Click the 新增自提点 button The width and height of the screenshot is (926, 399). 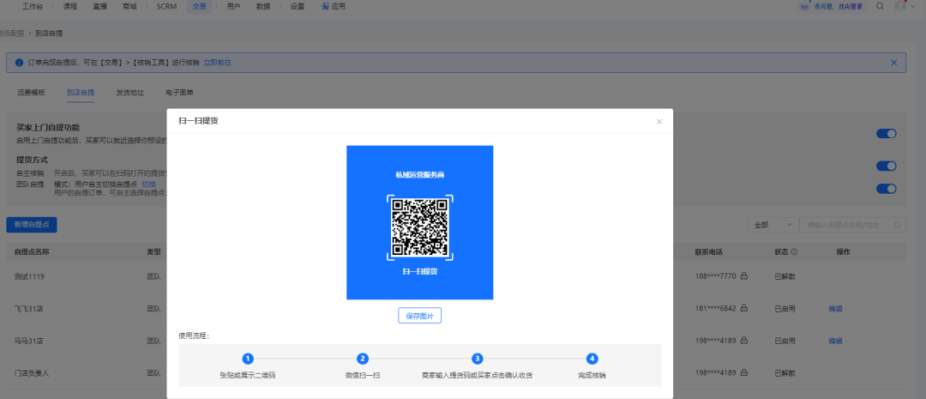coord(32,225)
